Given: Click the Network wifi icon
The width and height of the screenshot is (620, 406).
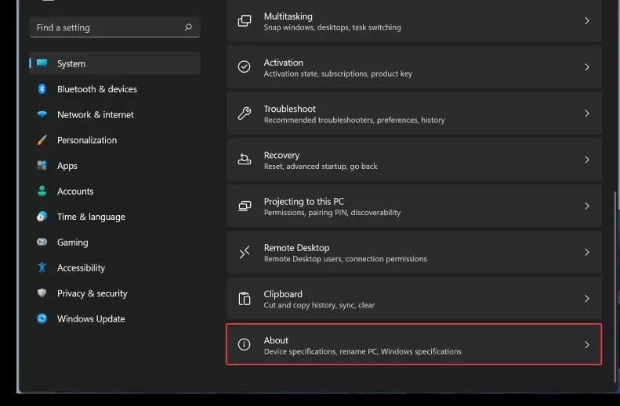Looking at the screenshot, I should (x=42, y=114).
